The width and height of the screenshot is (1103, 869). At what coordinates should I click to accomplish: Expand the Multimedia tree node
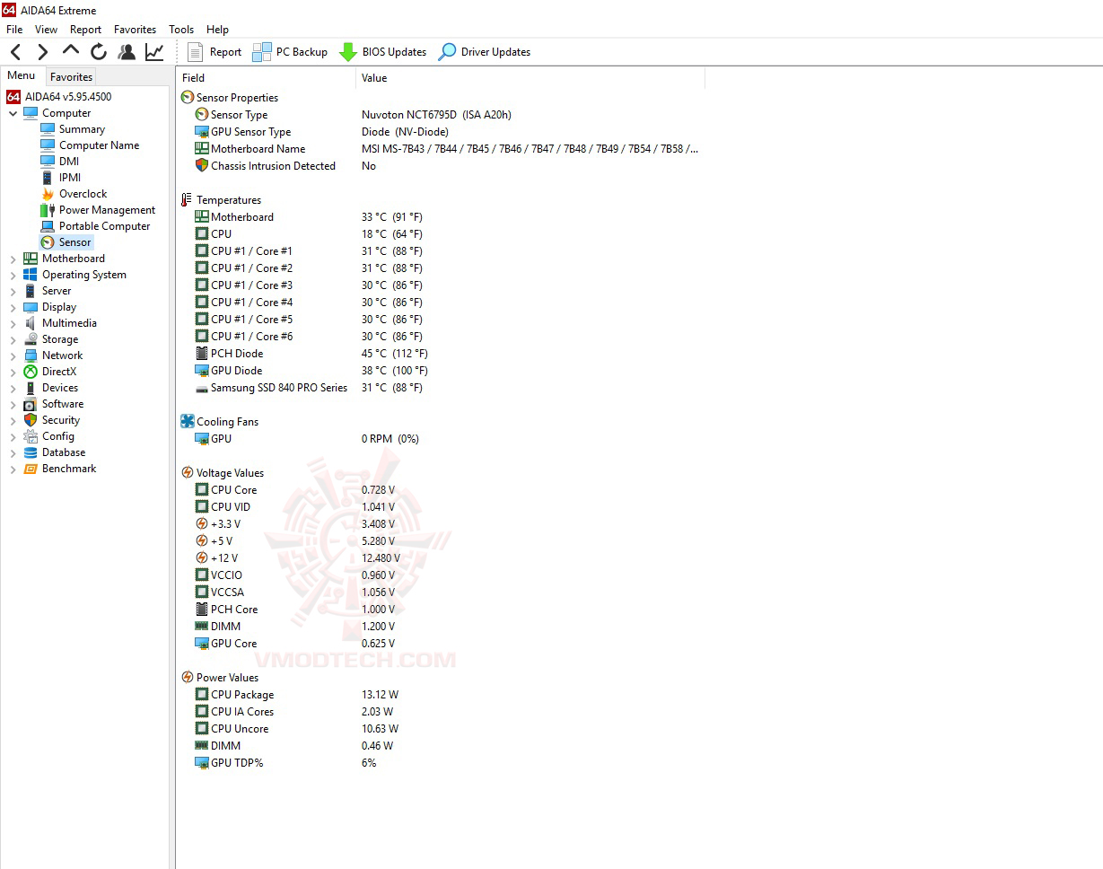tap(13, 323)
